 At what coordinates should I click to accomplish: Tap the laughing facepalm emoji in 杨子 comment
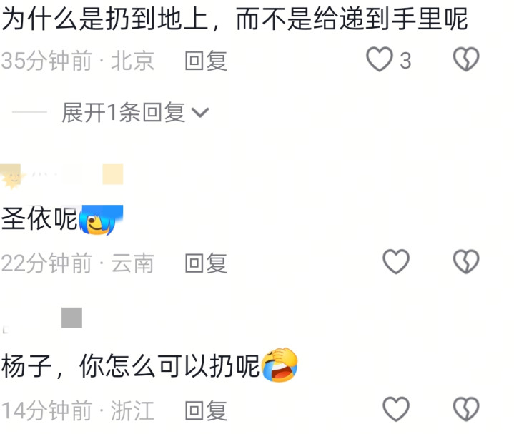coord(280,365)
